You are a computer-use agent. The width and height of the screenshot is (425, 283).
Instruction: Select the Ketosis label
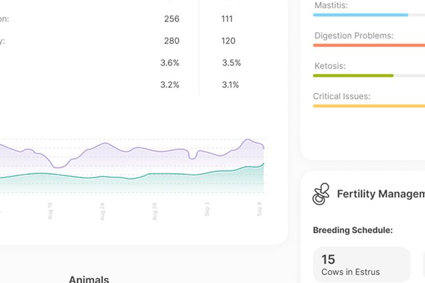tap(329, 66)
